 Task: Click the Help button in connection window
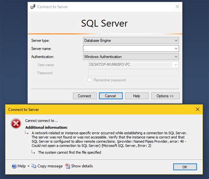(x=137, y=96)
